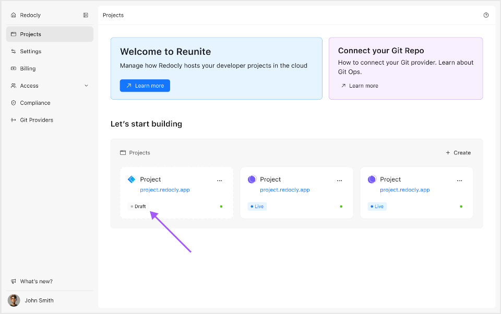
Task: Click the Projects panel heading icon
Action: (x=123, y=153)
